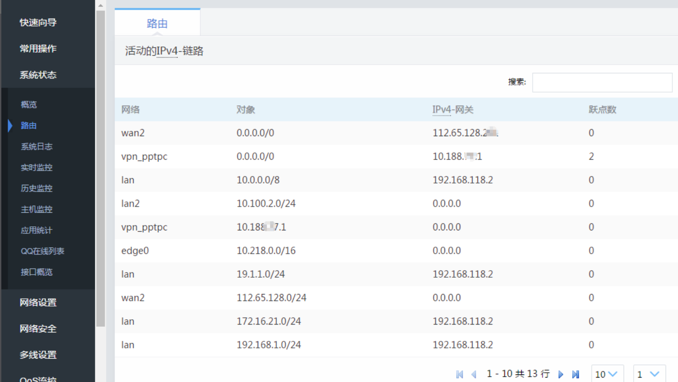Click the search input field
Screen dimensions: 678x382
[602, 83]
